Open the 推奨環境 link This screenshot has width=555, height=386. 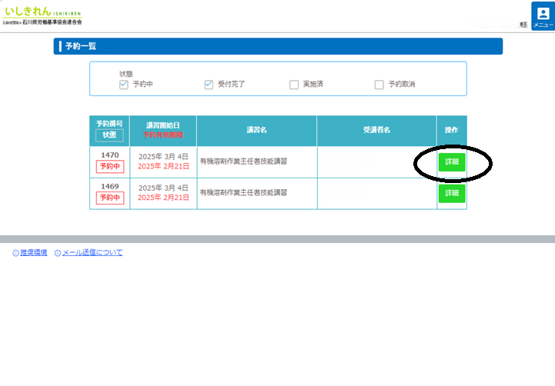(33, 253)
